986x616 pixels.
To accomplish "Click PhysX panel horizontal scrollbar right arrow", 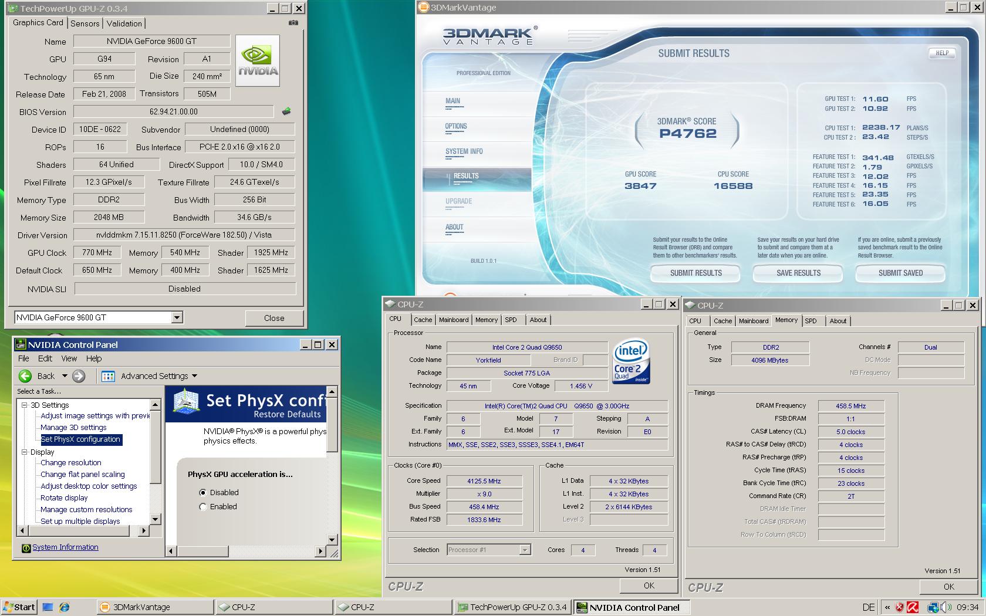I will tap(320, 551).
